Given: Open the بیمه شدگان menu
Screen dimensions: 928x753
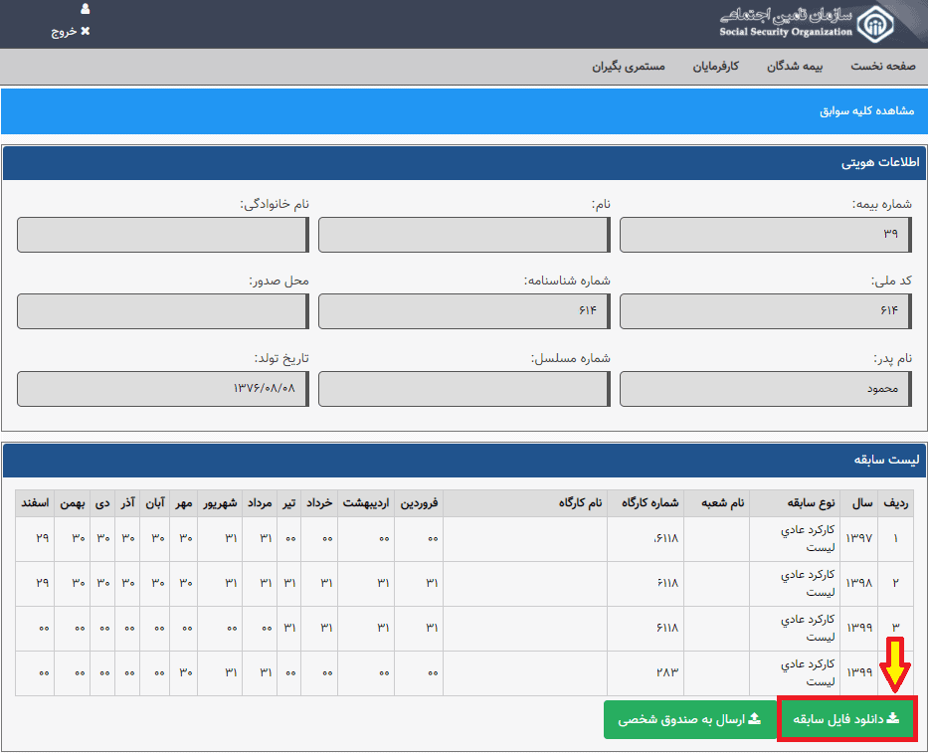Looking at the screenshot, I should coord(795,67).
